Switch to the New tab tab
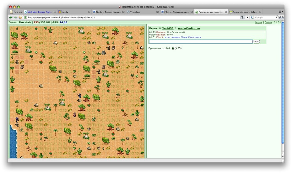This screenshot has height=173, width=292. 16,12
